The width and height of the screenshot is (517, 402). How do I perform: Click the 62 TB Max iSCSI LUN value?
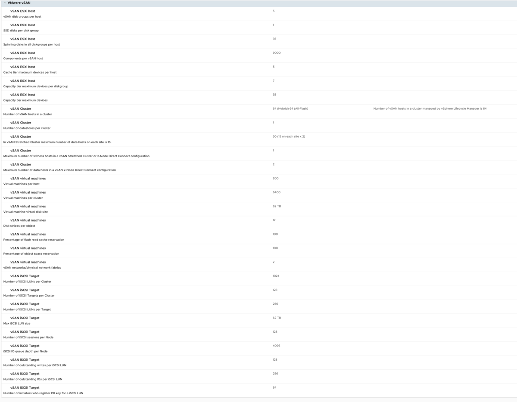(277, 318)
